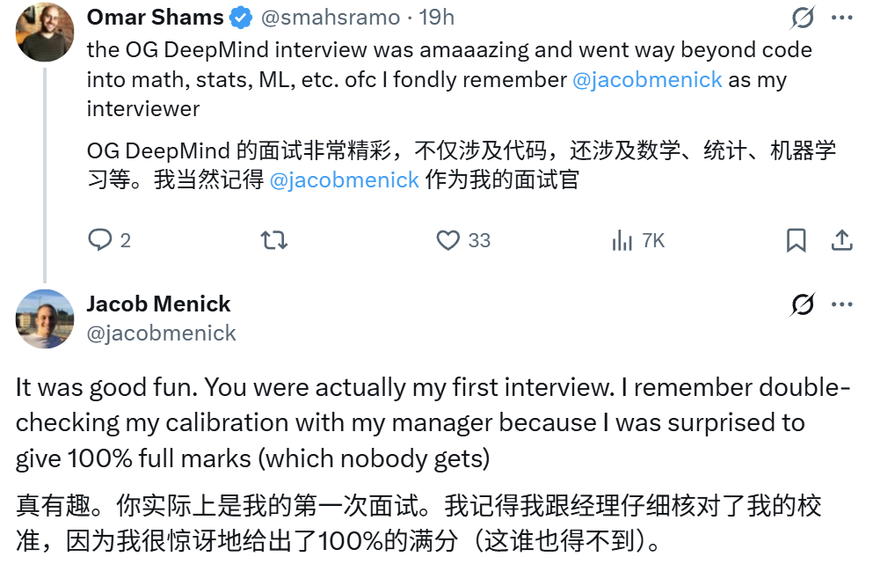Click the share icon on Omar's tweet
The image size is (873, 564).
(x=841, y=240)
